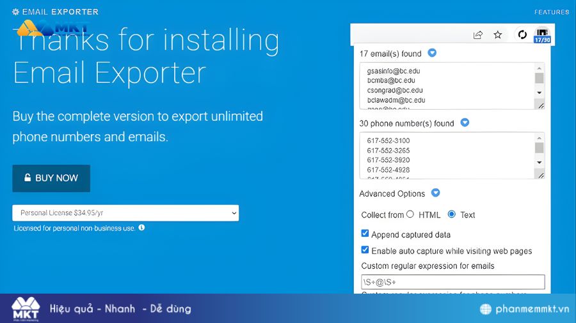Click the emails textarea resize handle

point(540,106)
